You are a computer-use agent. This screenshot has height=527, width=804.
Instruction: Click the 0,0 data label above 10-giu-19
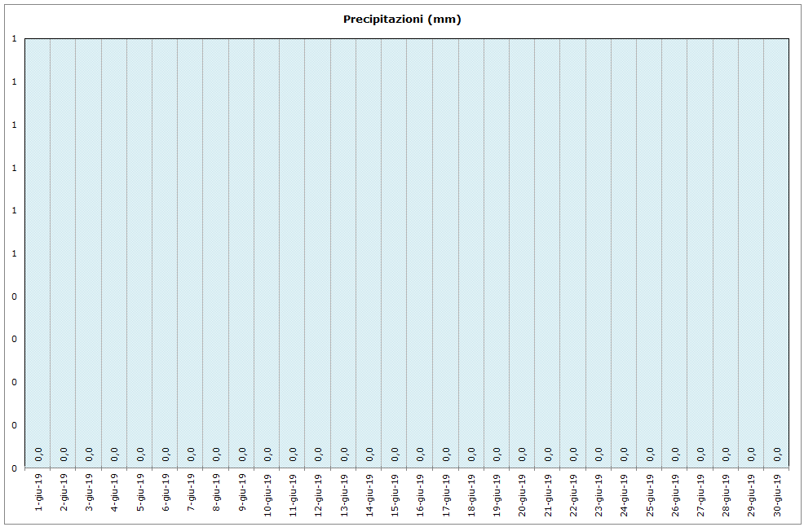click(x=267, y=455)
